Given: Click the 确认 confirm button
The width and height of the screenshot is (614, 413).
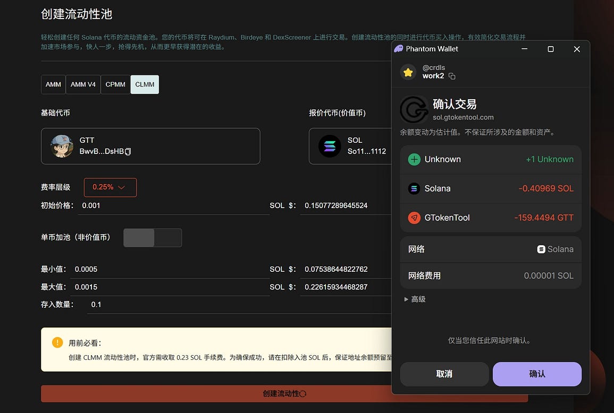Looking at the screenshot, I should (537, 374).
